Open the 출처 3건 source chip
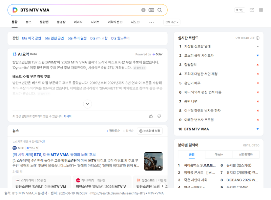The width and height of the screenshot is (271, 200). pyautogui.click(x=140, y=68)
